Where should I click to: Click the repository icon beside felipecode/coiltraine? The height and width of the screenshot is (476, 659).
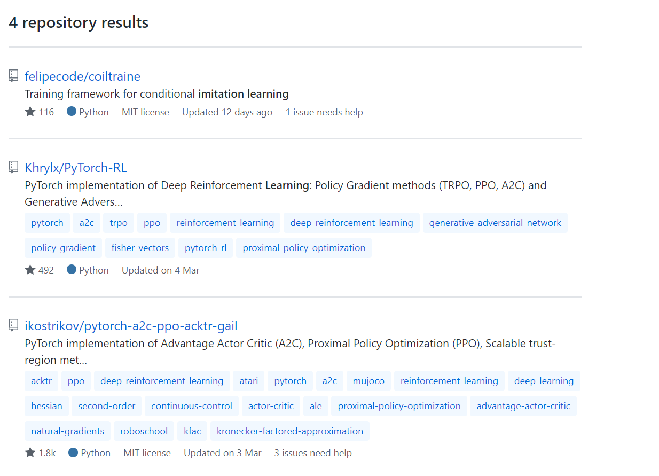[x=13, y=76]
